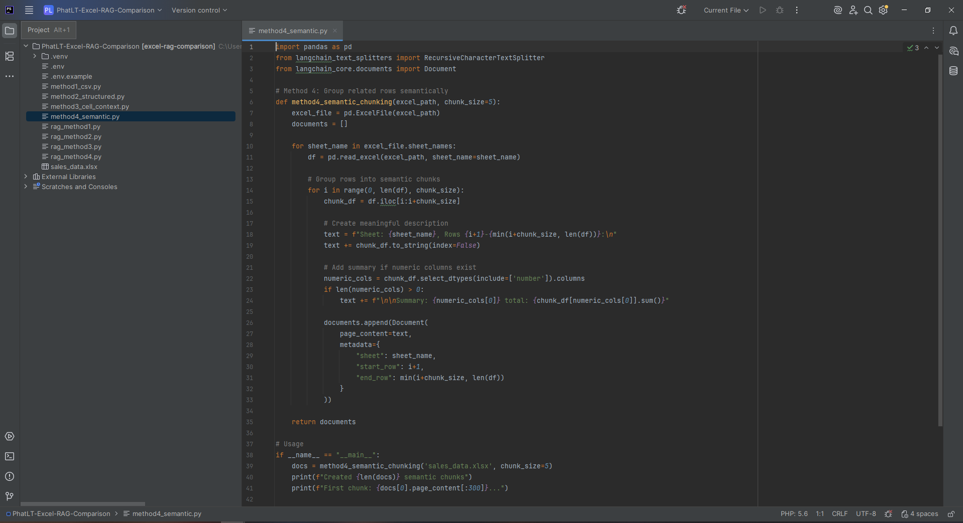Change line endings via the CRLF button
The width and height of the screenshot is (963, 523).
pos(839,513)
